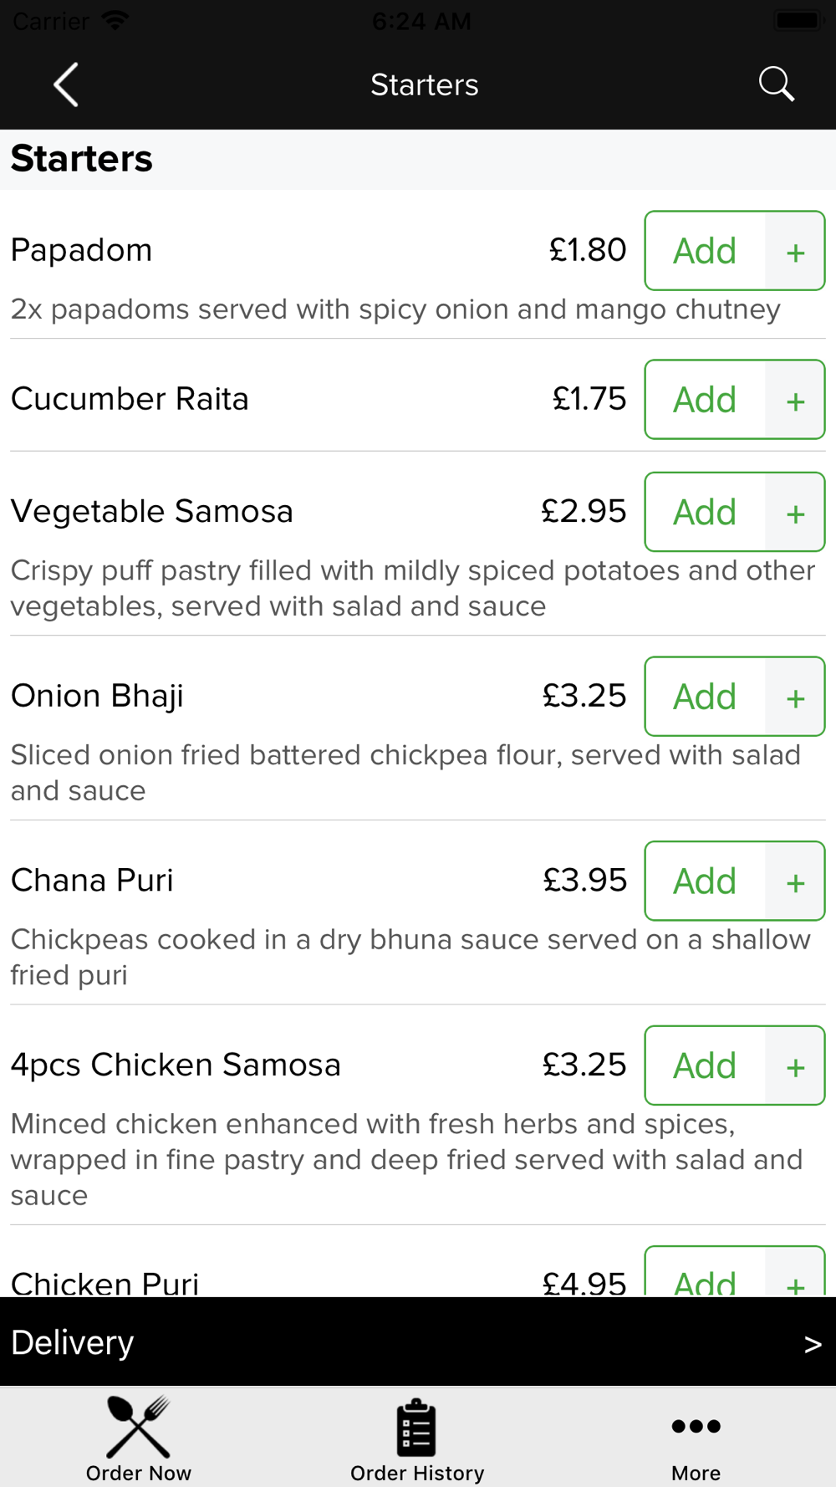836x1487 pixels.
Task: Tap the Order Now fork and spoon icon
Action: (x=139, y=1427)
